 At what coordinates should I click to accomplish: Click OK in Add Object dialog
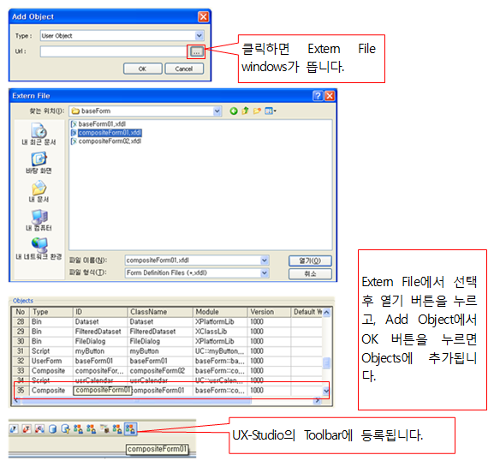click(x=143, y=69)
